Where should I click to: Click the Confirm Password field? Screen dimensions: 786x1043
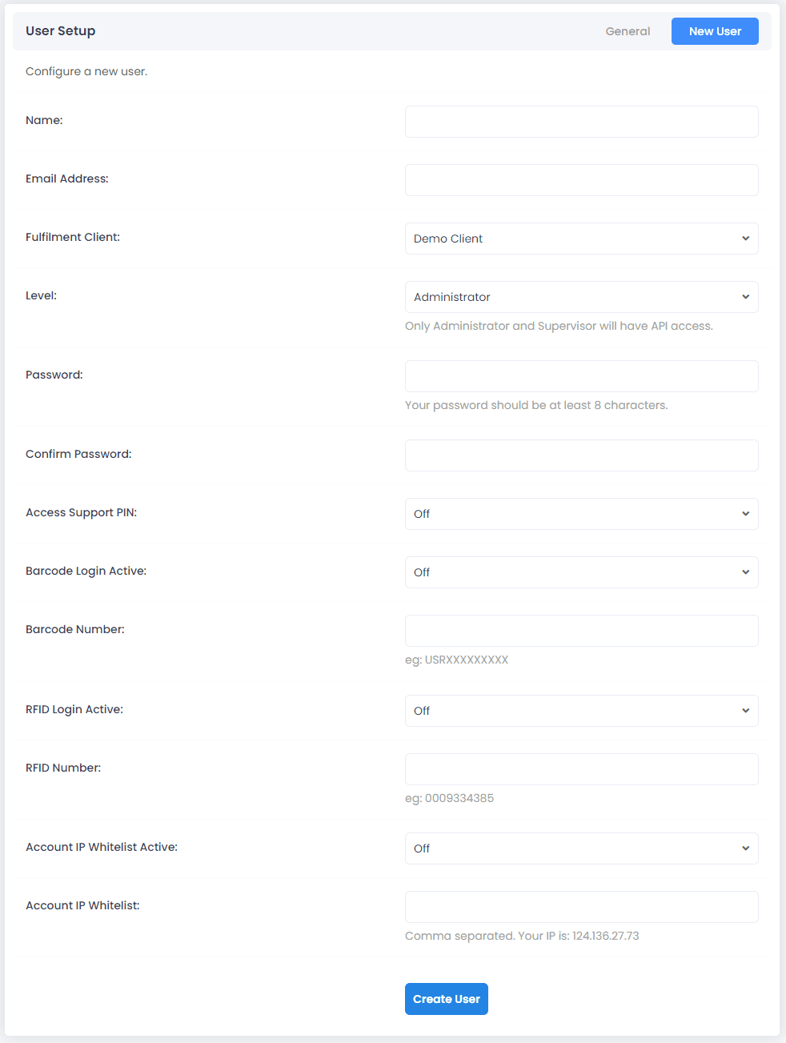[x=582, y=455]
